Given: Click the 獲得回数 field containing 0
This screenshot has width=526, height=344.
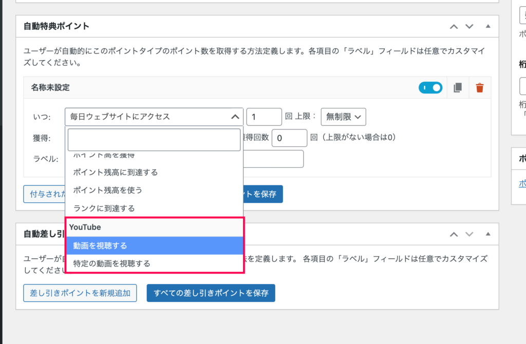Looking at the screenshot, I should pyautogui.click(x=289, y=138).
